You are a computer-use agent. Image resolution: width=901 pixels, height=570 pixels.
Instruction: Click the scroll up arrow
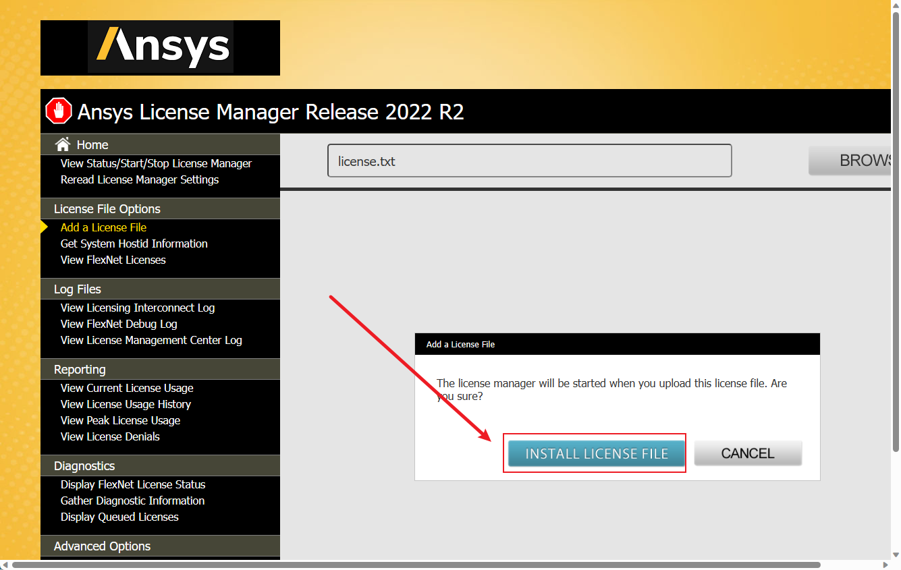click(x=896, y=4)
